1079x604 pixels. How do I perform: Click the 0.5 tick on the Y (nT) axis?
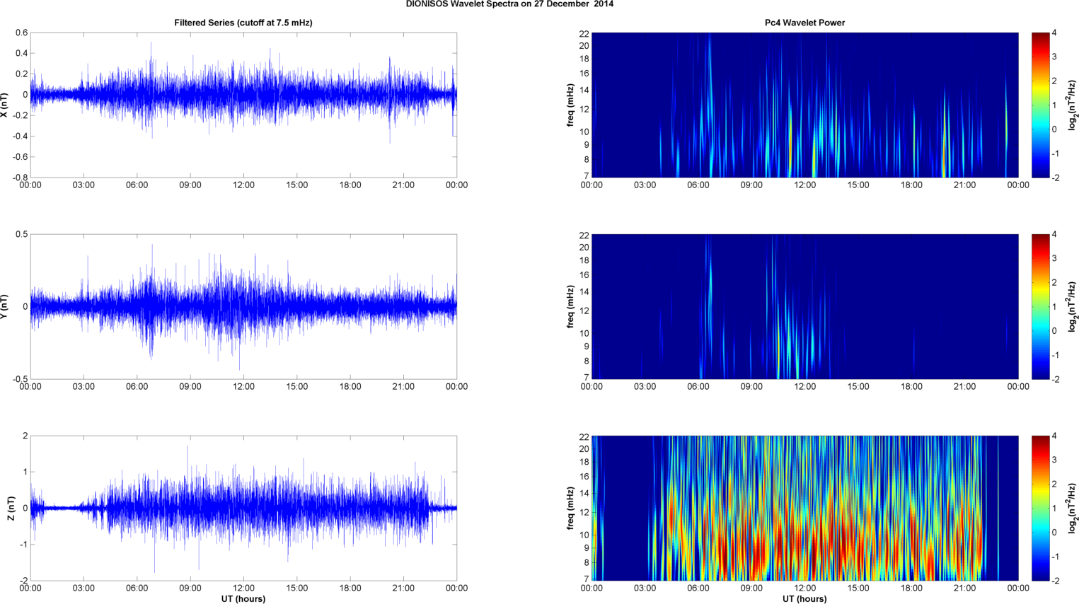point(21,234)
